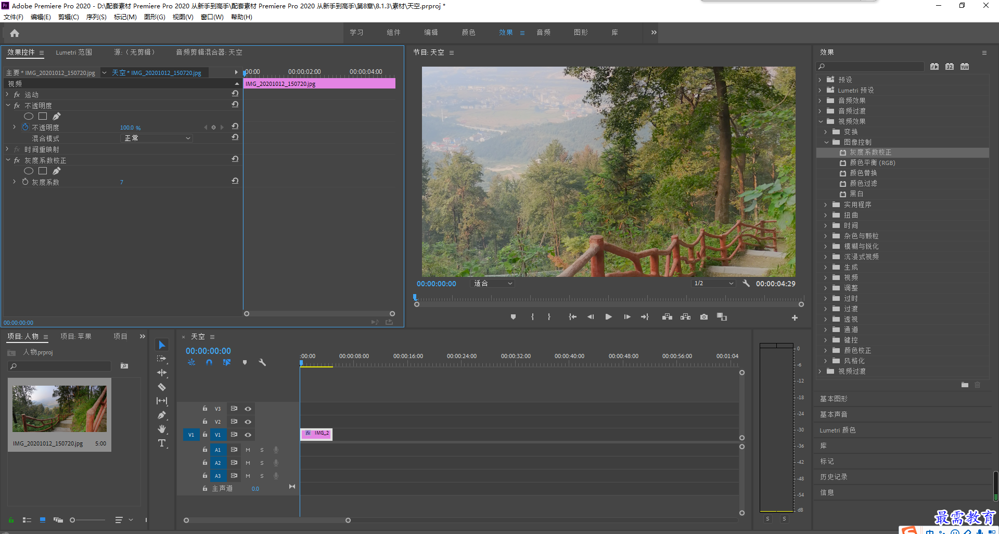The image size is (999, 534).
Task: Open playback resolution dropdown 1/2
Action: [x=714, y=283]
